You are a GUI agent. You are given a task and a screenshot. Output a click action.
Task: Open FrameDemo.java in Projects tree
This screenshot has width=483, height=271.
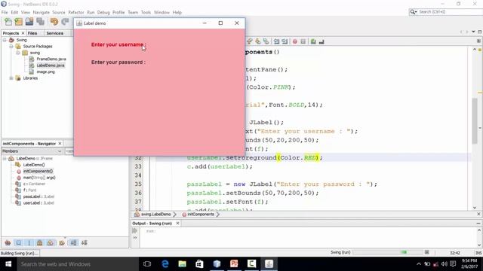51,59
